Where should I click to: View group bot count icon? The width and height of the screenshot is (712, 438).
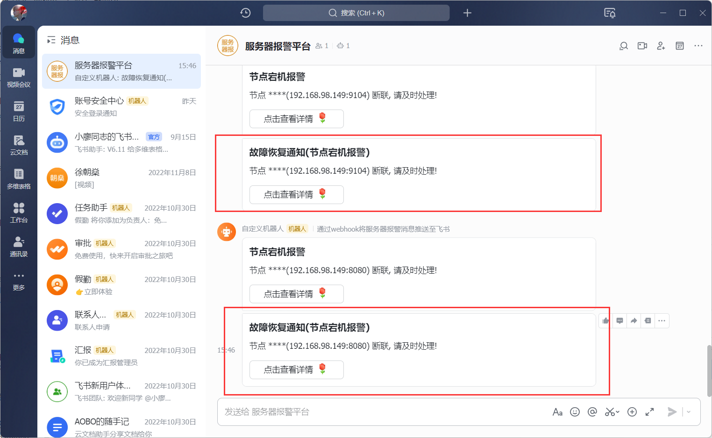pyautogui.click(x=343, y=46)
